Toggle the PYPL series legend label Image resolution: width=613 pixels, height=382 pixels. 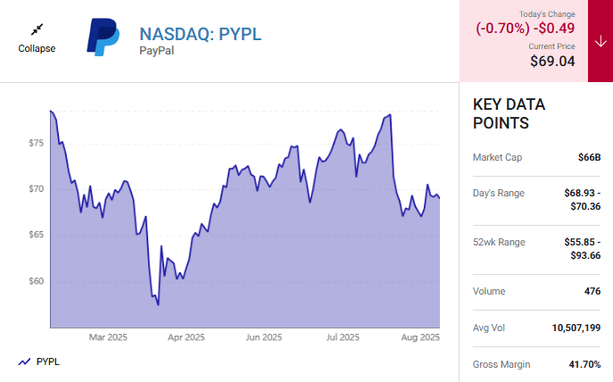pyautogui.click(x=49, y=361)
